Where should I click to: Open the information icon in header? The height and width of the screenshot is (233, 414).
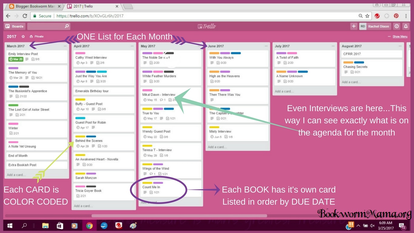(x=397, y=26)
